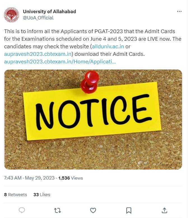Open the University of Allahabad display name
Screen dimensions: 189x218
[x=49, y=12]
